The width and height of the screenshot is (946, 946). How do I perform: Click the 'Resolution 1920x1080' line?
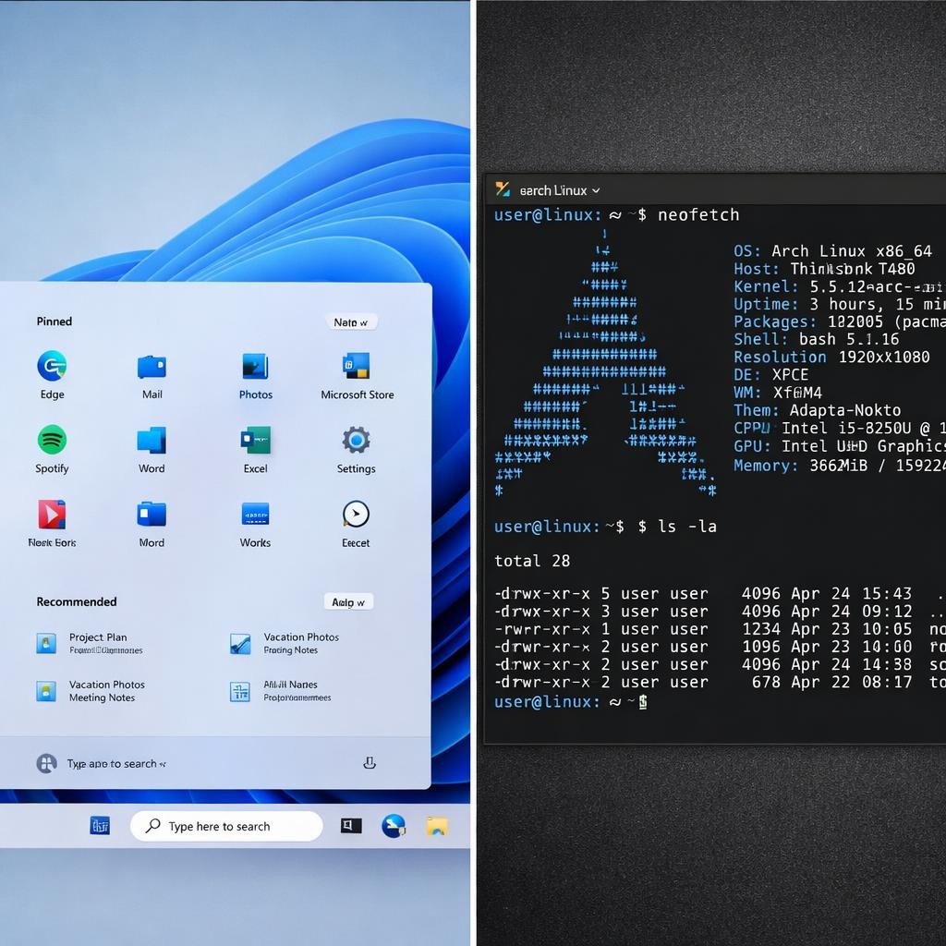(831, 358)
